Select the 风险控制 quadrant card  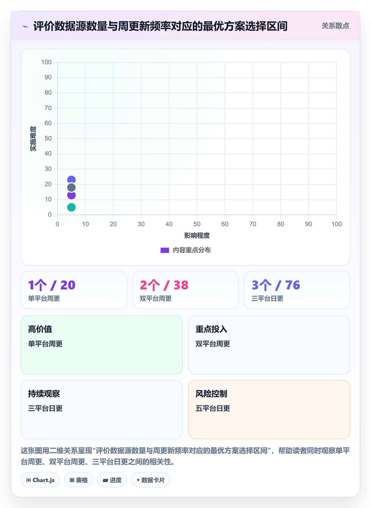(269, 410)
